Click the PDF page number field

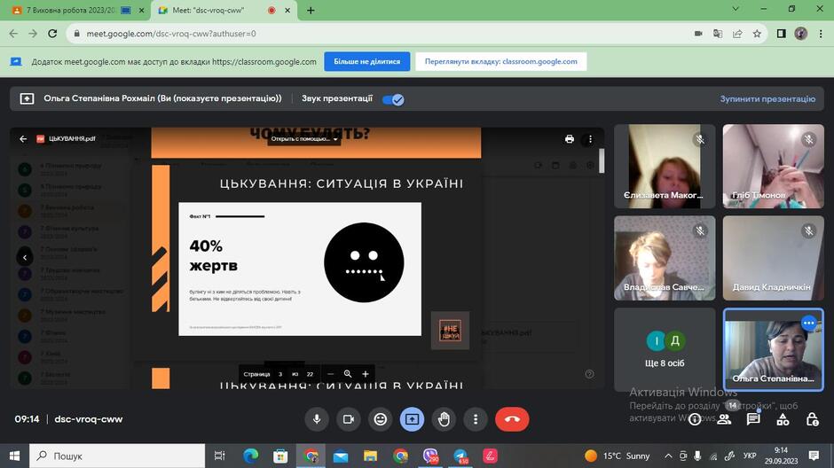(x=280, y=374)
